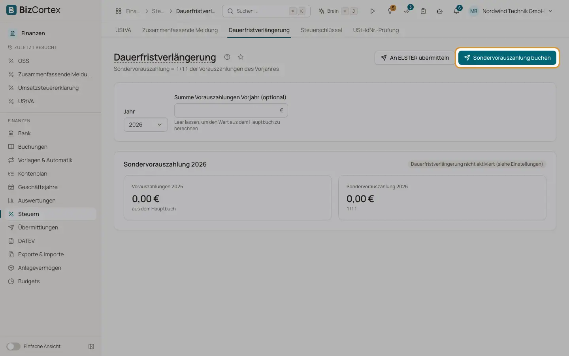The image size is (569, 356).
Task: Focus the Suchen search field
Action: [x=266, y=11]
